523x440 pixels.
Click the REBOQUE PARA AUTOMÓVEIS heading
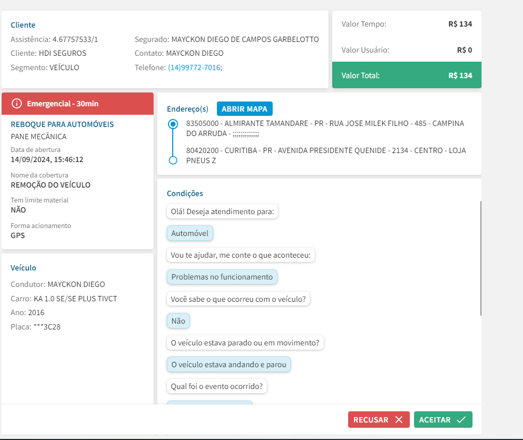point(62,124)
